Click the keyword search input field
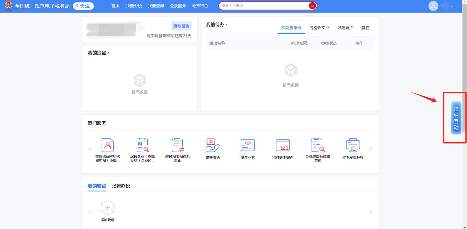 264,6
